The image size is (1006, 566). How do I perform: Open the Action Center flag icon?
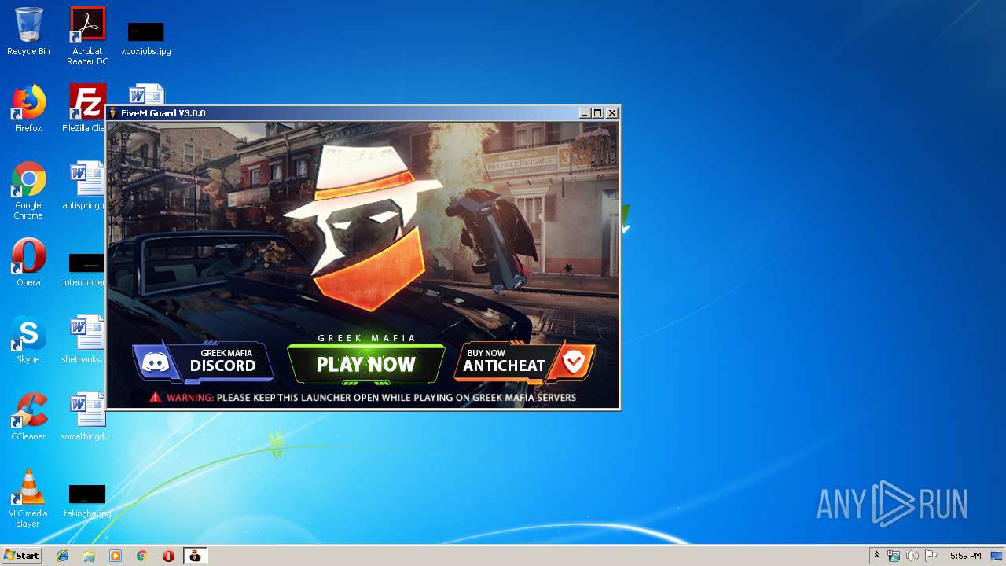[x=931, y=556]
